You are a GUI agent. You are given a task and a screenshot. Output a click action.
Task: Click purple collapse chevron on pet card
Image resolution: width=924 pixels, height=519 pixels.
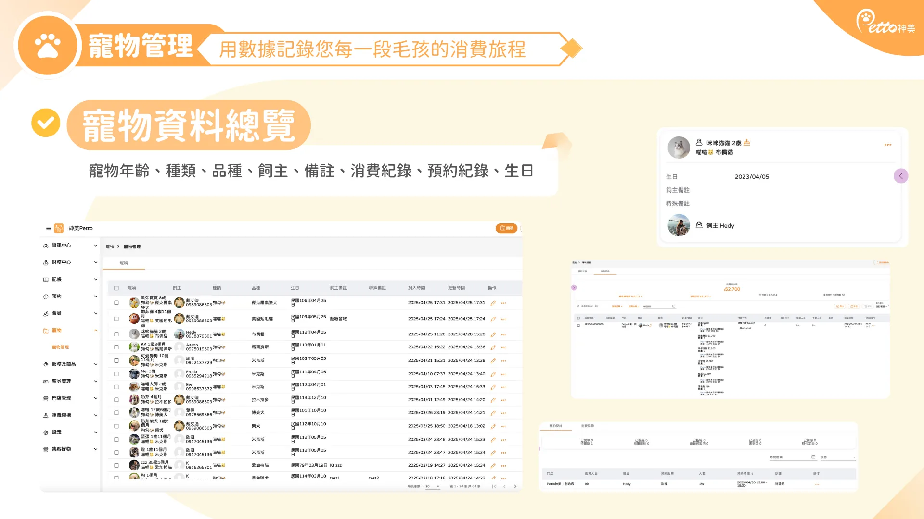(x=901, y=176)
